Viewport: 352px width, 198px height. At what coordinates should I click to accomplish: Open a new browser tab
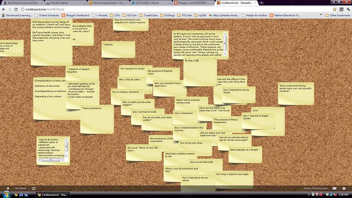(261, 3)
